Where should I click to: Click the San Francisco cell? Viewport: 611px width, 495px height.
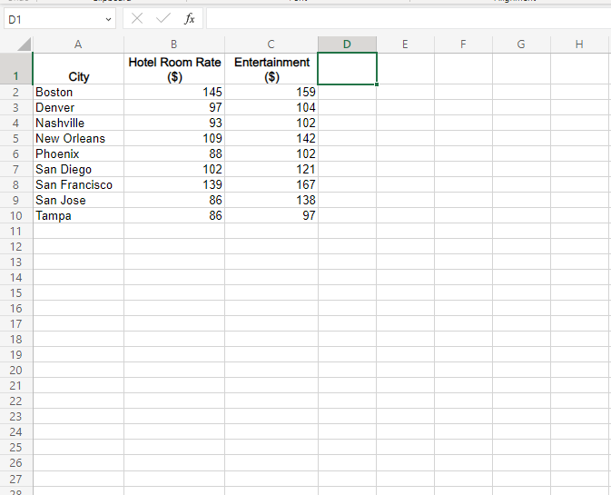78,184
